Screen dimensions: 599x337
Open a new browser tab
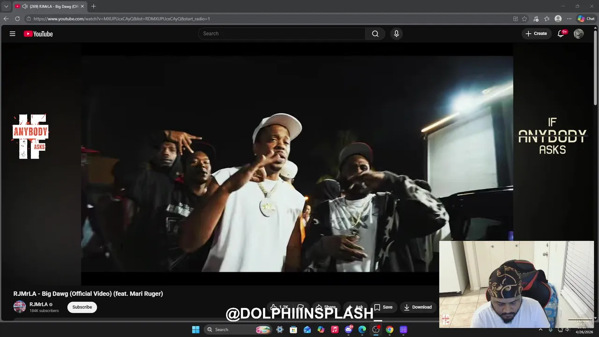pyautogui.click(x=94, y=6)
